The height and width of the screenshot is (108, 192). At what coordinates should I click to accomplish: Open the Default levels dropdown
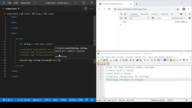point(178,18)
